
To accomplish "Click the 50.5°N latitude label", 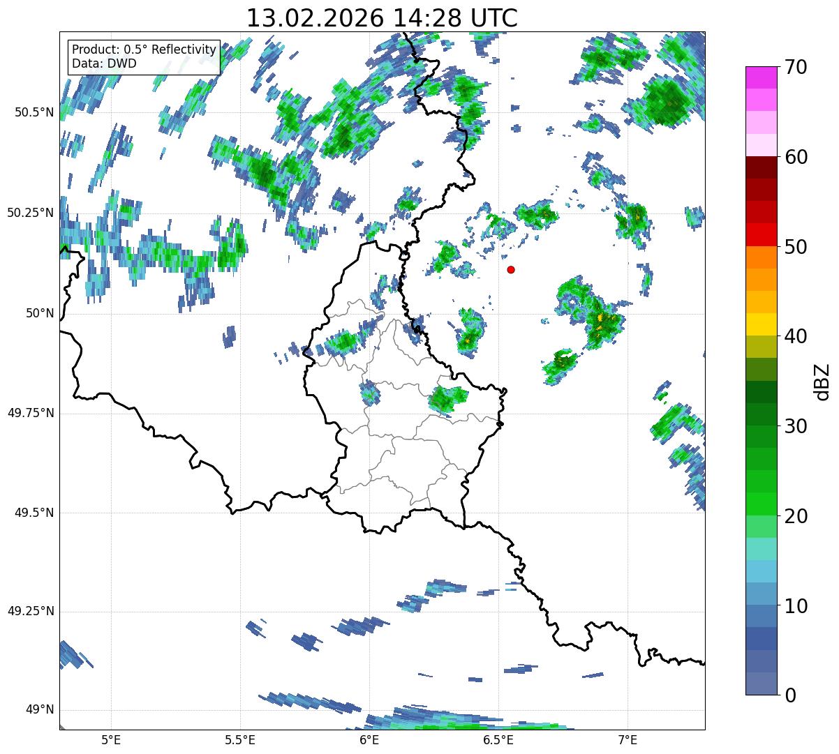I will (x=34, y=112).
